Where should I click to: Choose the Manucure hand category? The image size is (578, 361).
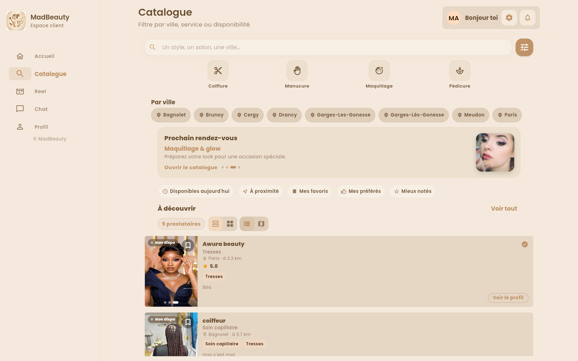click(297, 70)
